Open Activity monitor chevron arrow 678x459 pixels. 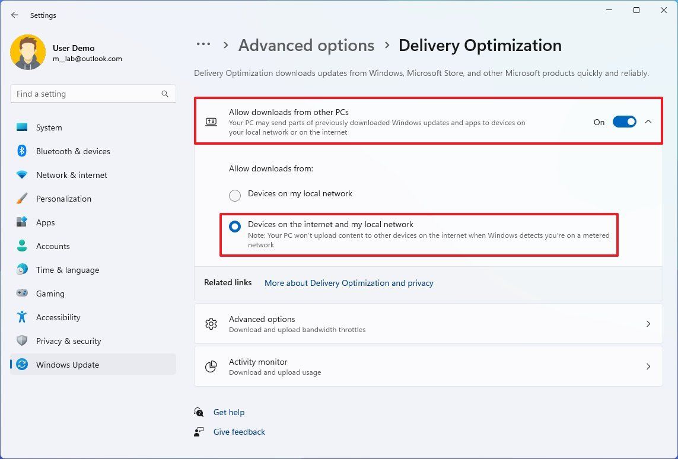(x=648, y=366)
